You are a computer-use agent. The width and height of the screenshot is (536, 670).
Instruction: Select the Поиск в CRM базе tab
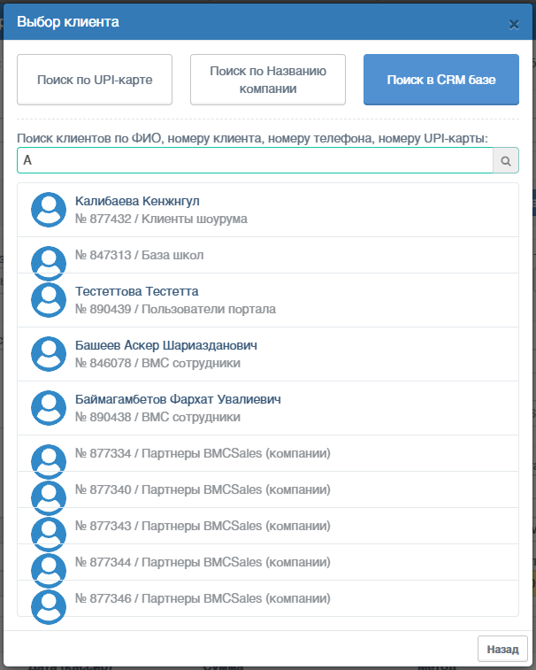click(441, 80)
